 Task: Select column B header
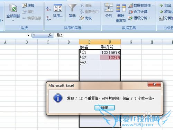tap(27, 42)
